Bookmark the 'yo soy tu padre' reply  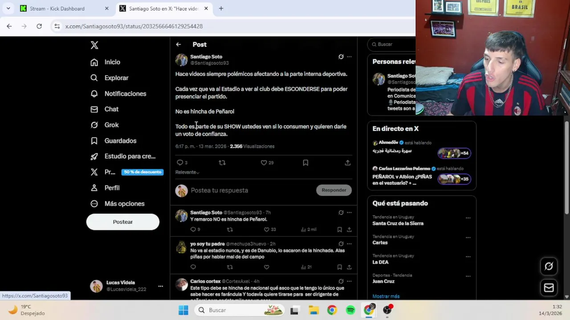click(x=339, y=267)
